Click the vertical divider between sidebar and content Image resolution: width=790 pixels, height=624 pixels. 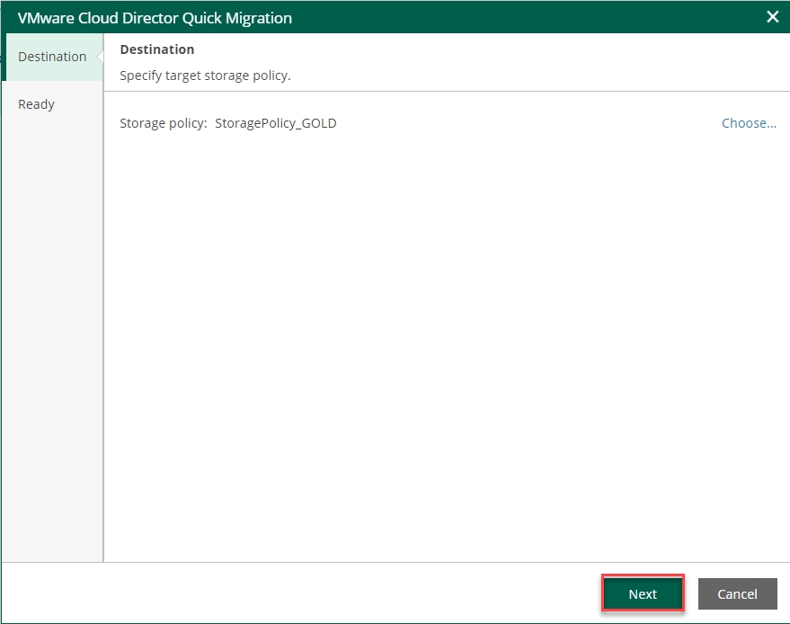[104, 342]
